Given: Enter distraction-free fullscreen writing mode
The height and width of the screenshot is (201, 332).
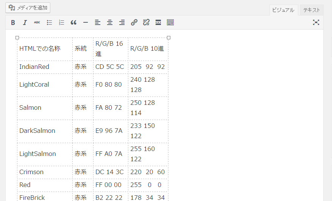Looking at the screenshot, I should pos(316,23).
